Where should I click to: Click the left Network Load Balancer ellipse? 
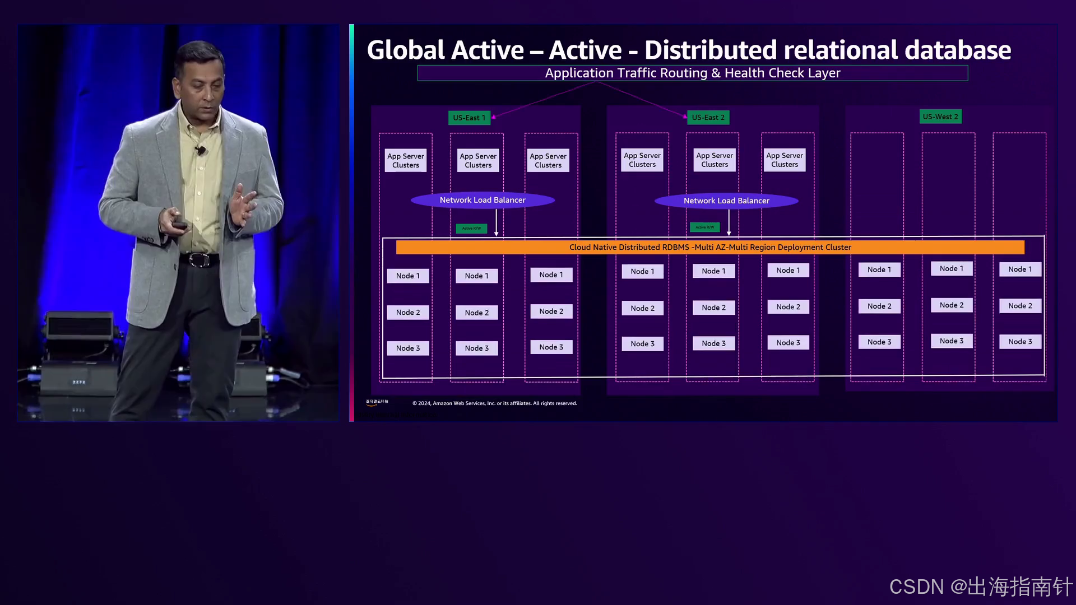pyautogui.click(x=483, y=200)
